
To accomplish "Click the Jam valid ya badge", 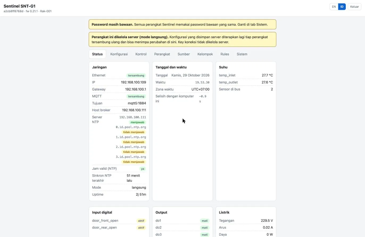I will pos(143,169).
